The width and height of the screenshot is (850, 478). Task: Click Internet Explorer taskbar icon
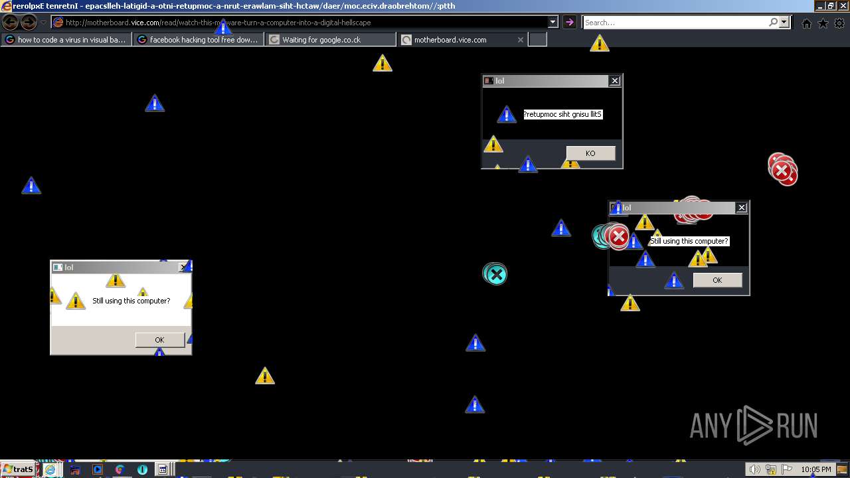tap(50, 469)
